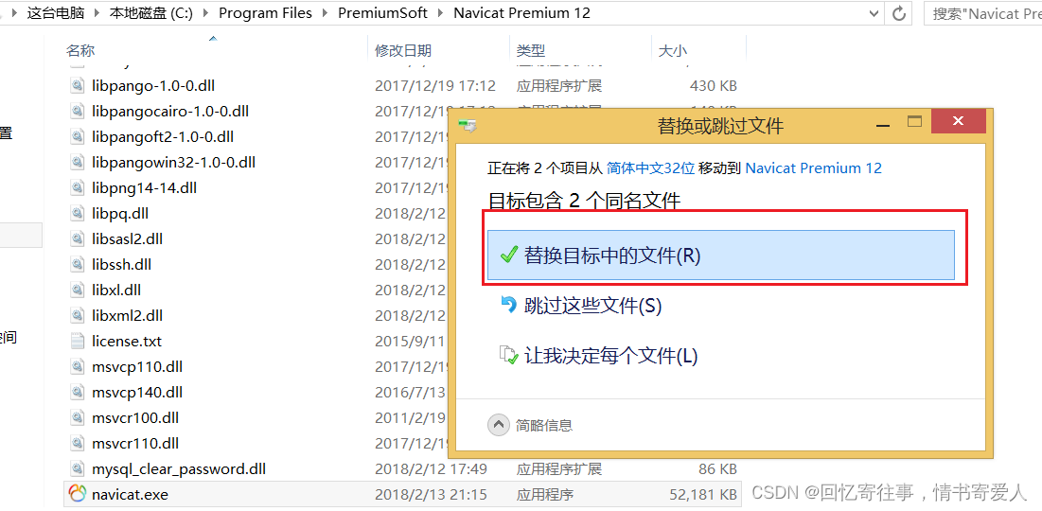Select the libssh.dll file name
The height and width of the screenshot is (511, 1042).
coord(121,264)
